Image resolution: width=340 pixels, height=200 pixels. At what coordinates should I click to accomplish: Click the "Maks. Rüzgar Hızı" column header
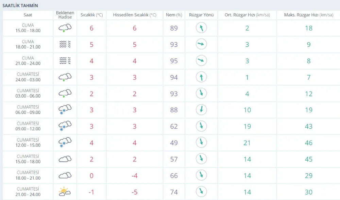308,15
